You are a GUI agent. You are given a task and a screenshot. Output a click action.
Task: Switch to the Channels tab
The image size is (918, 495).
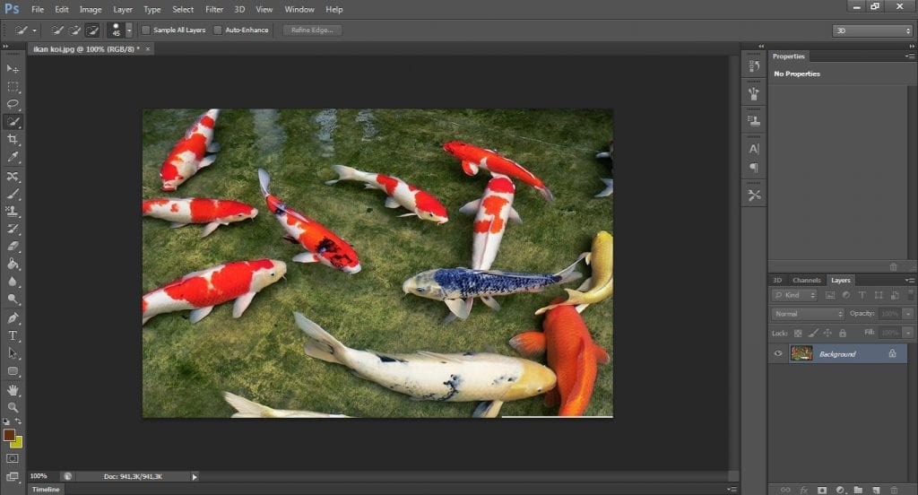click(806, 281)
